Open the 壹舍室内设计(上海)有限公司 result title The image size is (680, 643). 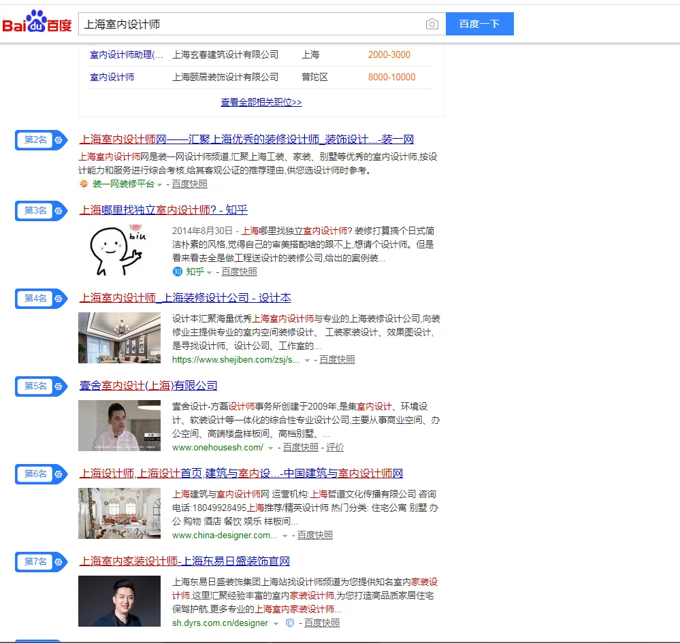[148, 385]
